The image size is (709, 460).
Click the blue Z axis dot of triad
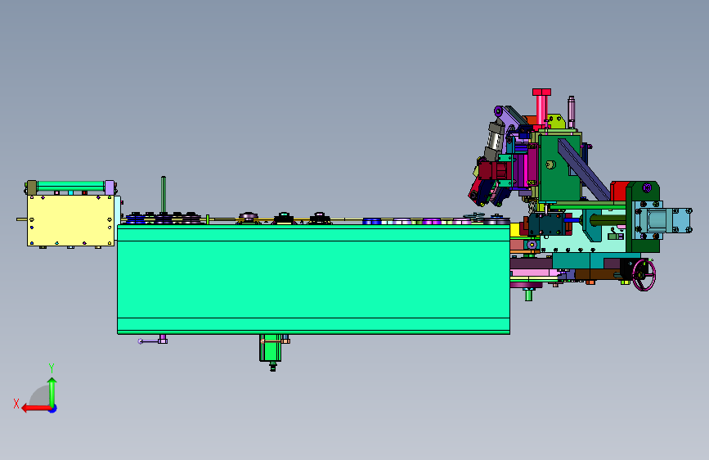pyautogui.click(x=53, y=408)
